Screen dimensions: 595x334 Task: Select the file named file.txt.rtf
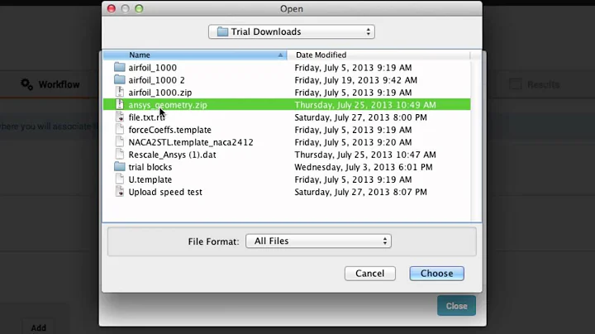146,117
